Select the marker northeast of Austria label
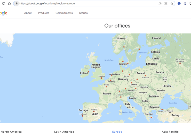Screen dimensions: 191x137 [x=136, y=89]
